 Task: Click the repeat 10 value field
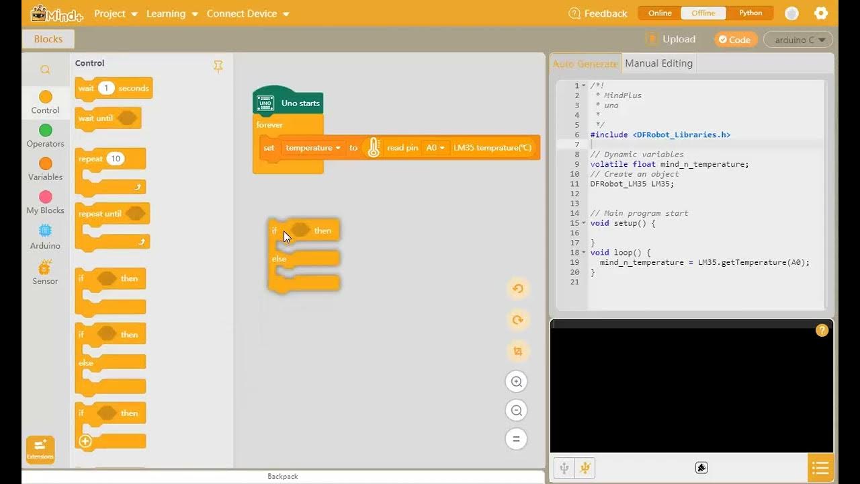(116, 159)
